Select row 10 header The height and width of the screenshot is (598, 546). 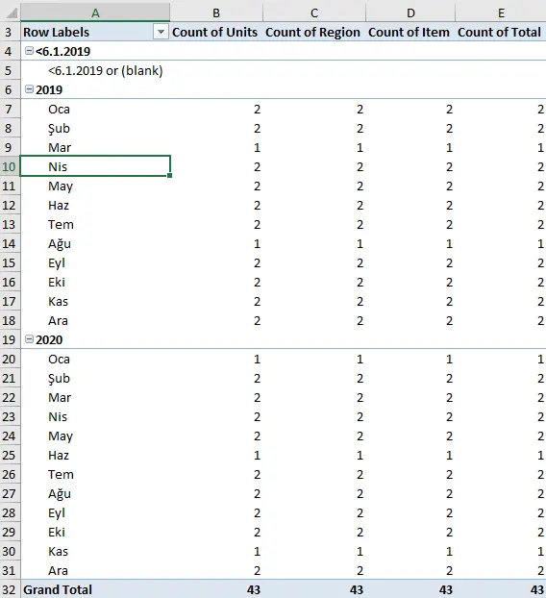point(10,166)
